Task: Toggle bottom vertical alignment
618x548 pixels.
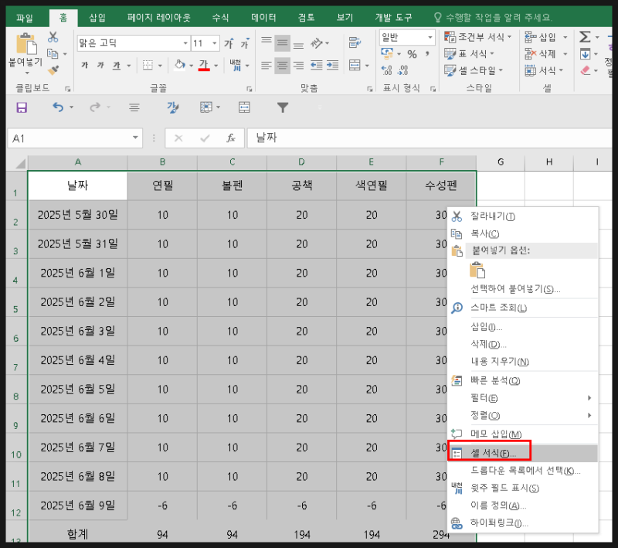Action: [299, 44]
